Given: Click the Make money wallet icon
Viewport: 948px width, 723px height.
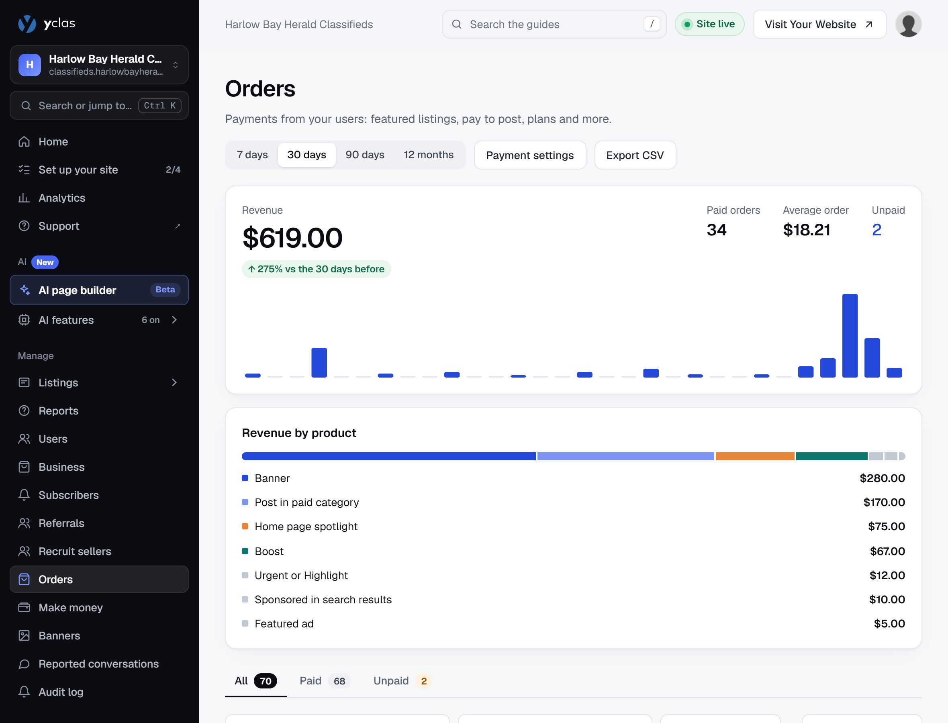Looking at the screenshot, I should click(24, 608).
